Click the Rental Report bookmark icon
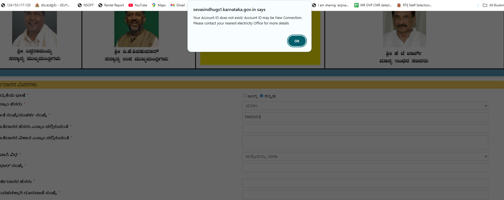This screenshot has width=504, height=200. click(x=100, y=5)
